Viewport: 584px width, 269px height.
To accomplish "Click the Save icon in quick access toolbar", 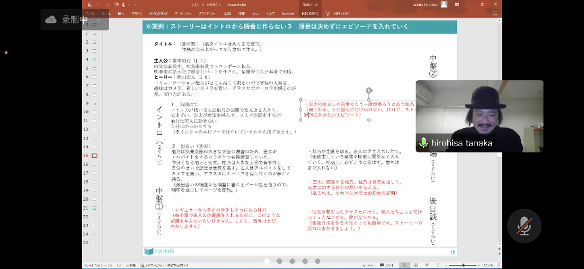I will 89,5.
